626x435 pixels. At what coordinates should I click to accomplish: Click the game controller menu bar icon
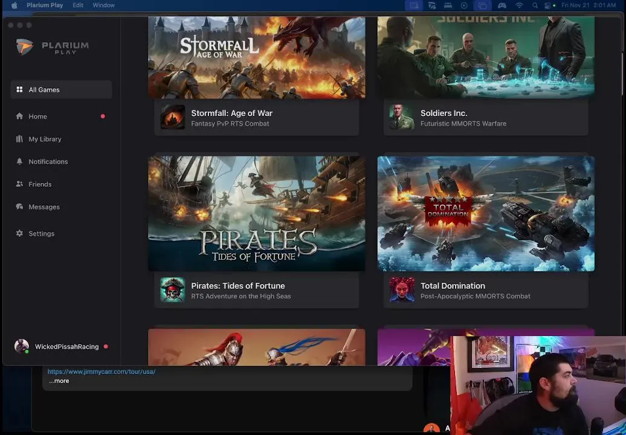tap(502, 5)
